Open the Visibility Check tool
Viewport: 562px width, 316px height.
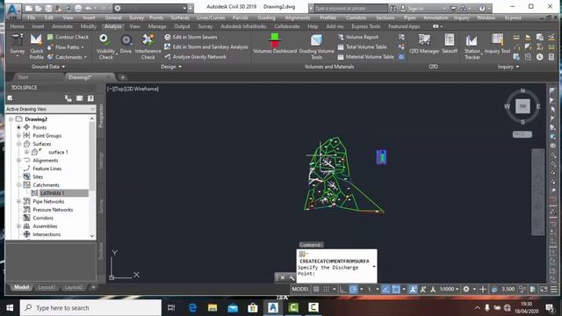click(x=105, y=47)
